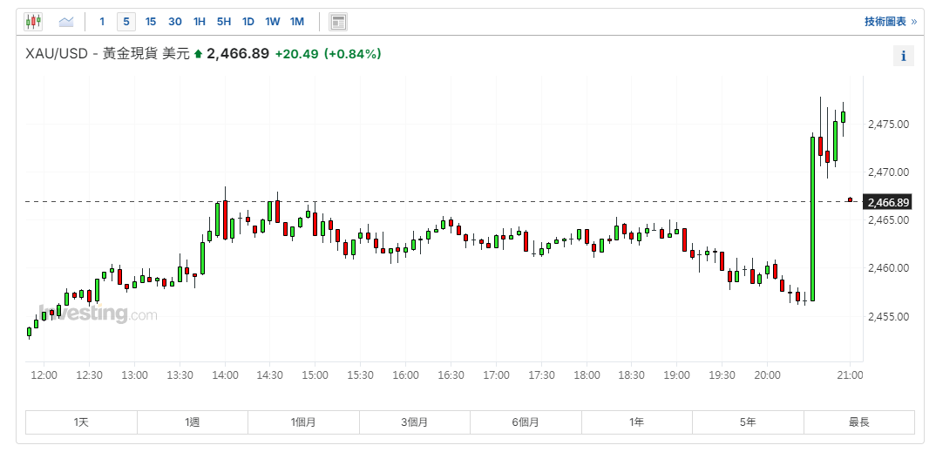Open the info icon beside the chart title
The width and height of the screenshot is (936, 452).
[903, 56]
